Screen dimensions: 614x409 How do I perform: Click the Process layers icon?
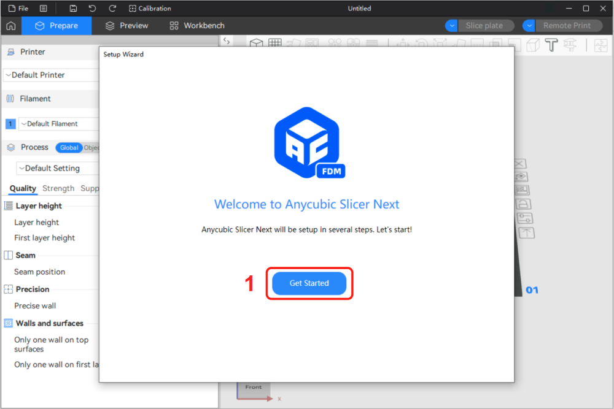pyautogui.click(x=11, y=147)
